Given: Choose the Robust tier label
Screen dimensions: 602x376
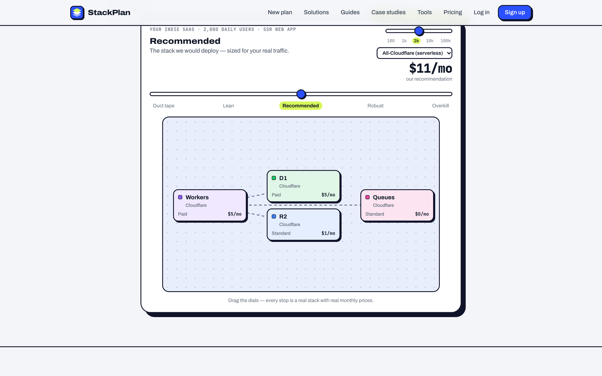Looking at the screenshot, I should 375,106.
